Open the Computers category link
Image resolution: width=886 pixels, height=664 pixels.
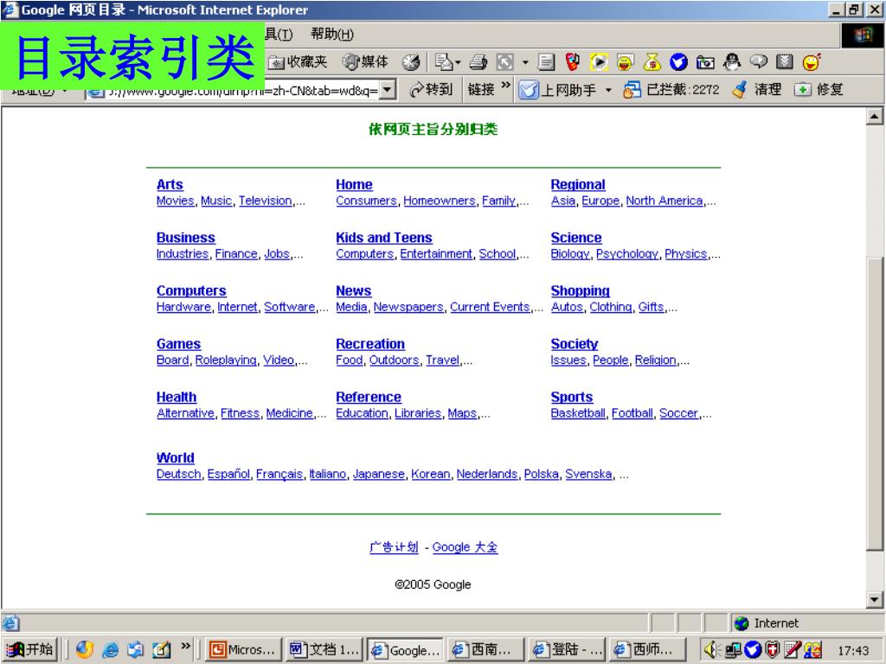click(x=191, y=290)
